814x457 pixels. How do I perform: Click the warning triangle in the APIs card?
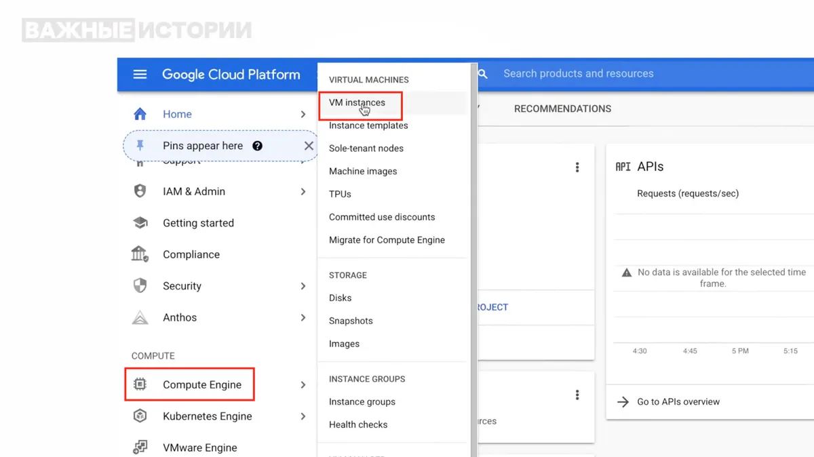tap(627, 272)
